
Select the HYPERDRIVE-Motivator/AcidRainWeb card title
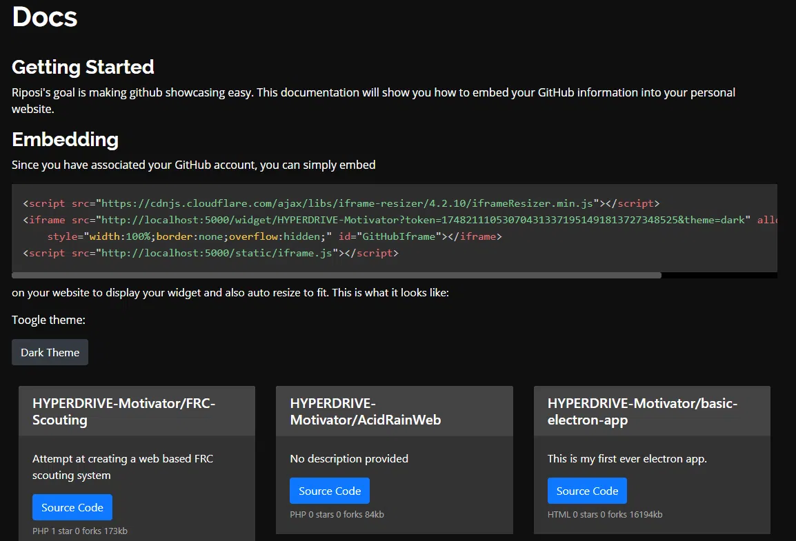(x=366, y=411)
